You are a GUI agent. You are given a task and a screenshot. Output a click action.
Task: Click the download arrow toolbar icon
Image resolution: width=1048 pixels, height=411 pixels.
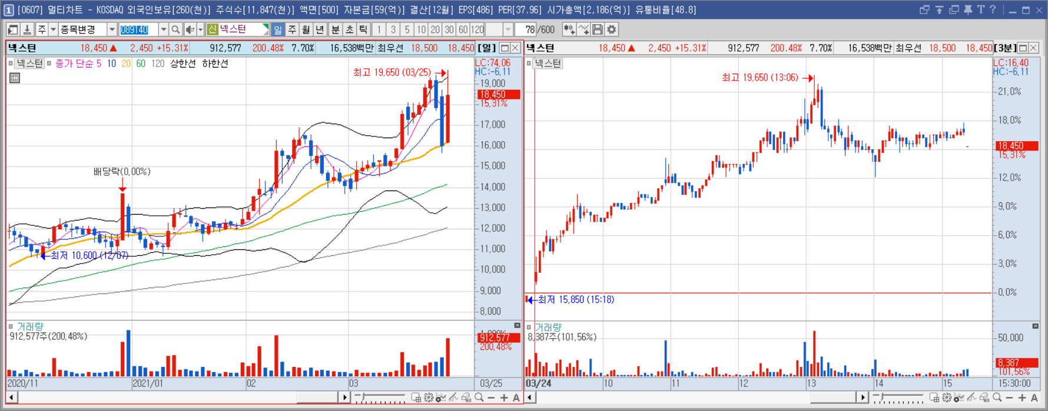point(26,29)
